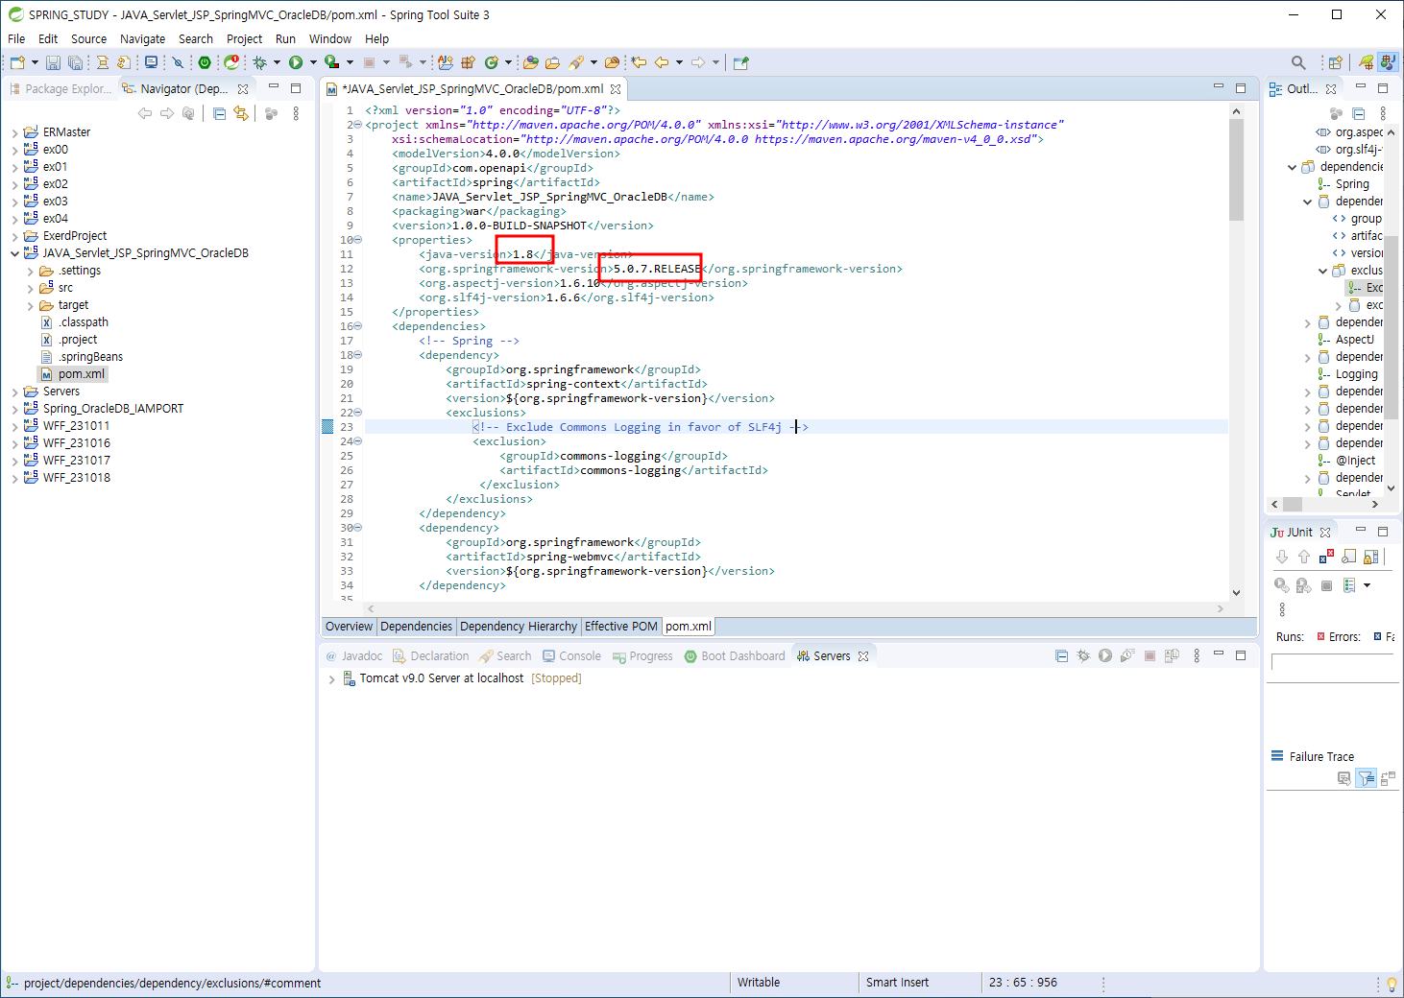
Task: Expand Tomcat v9.0 Server entry
Action: (x=332, y=678)
